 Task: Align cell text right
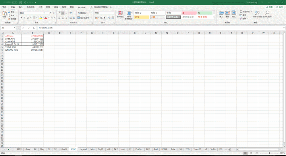pyautogui.click(x=66, y=18)
